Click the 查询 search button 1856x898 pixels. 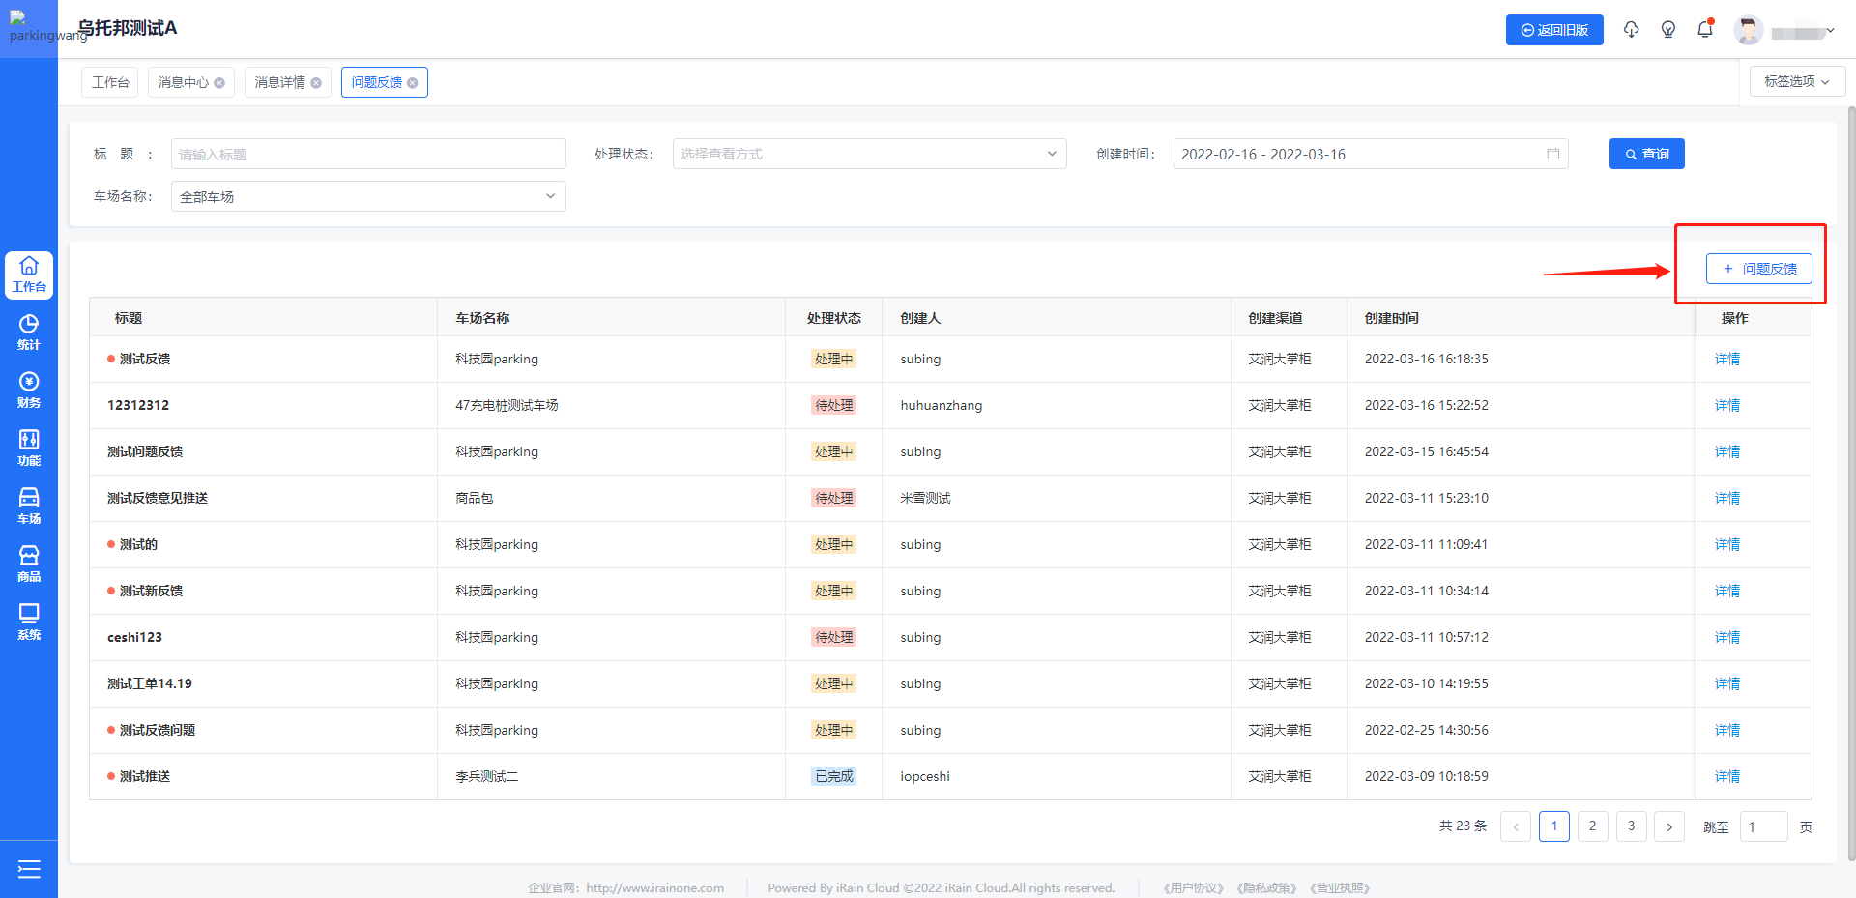tap(1646, 154)
